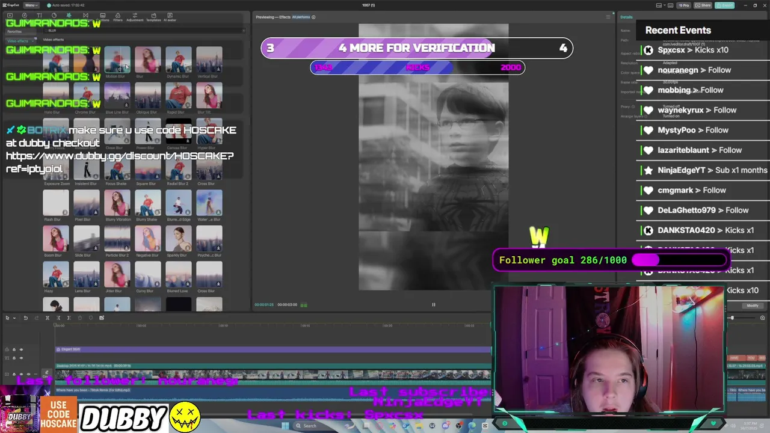Open the Transitions panel icon
Screen dimensions: 770x433
pyautogui.click(x=85, y=16)
